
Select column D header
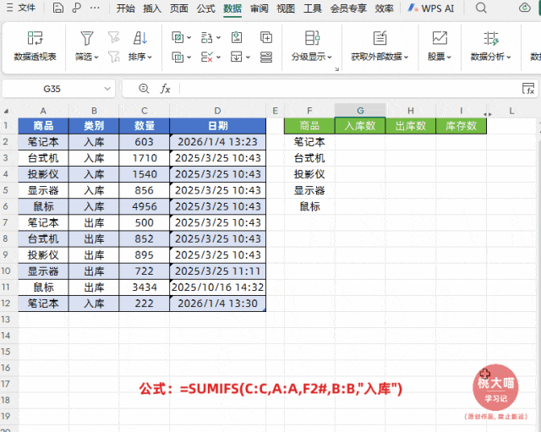pyautogui.click(x=217, y=111)
